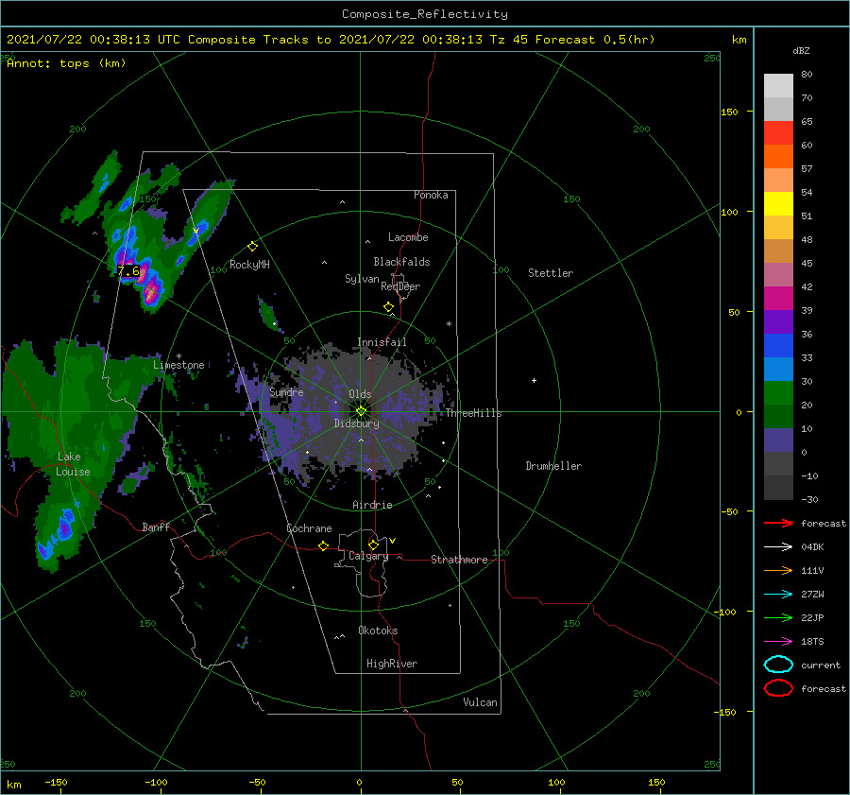Click the 'Annot: tops (km)' label

(66, 63)
